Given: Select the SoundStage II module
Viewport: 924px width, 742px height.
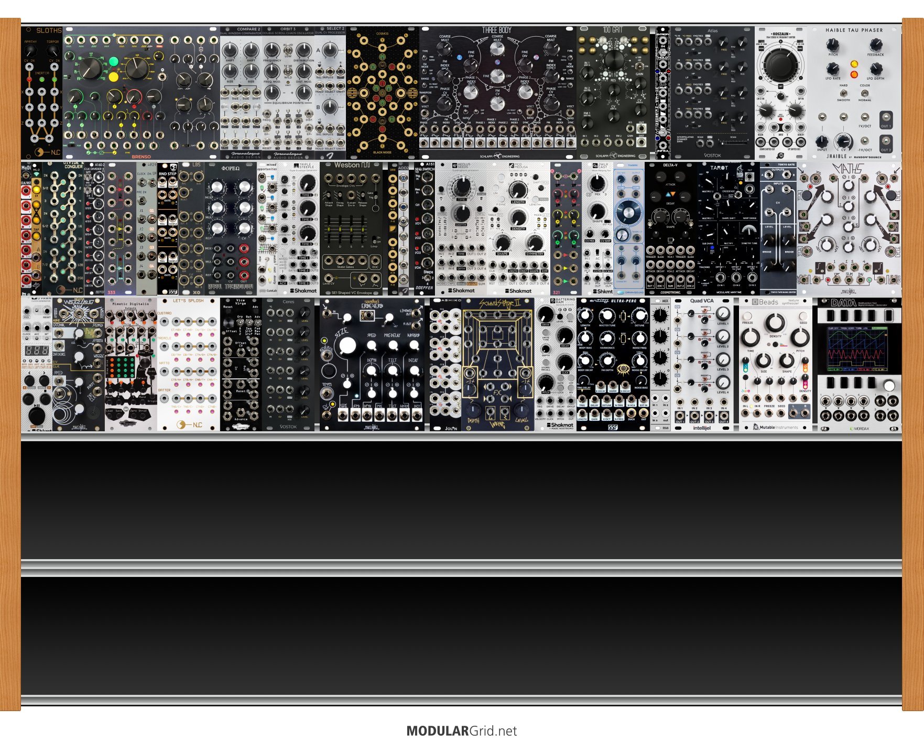Looking at the screenshot, I should pyautogui.click(x=498, y=364).
